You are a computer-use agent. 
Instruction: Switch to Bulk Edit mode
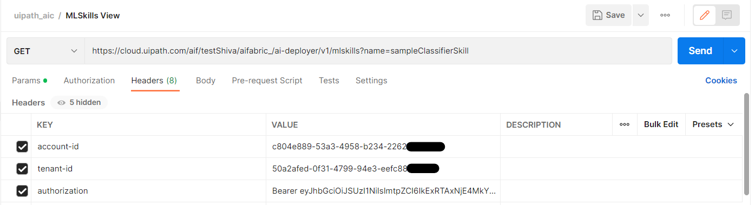pos(661,124)
